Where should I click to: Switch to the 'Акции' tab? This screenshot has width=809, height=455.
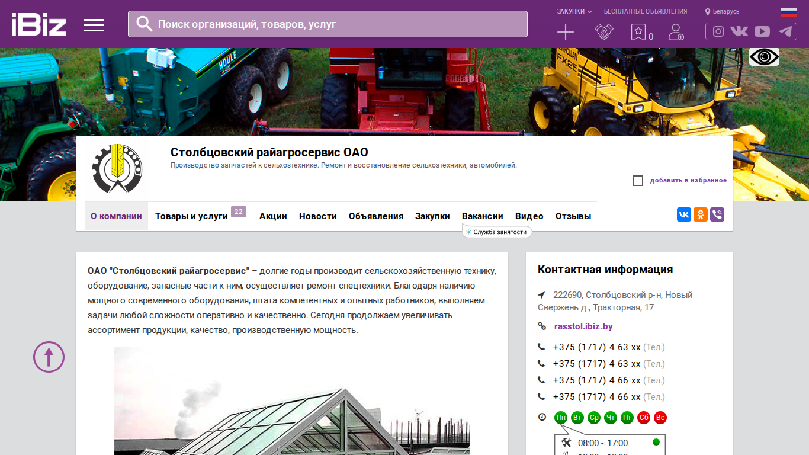pos(273,216)
